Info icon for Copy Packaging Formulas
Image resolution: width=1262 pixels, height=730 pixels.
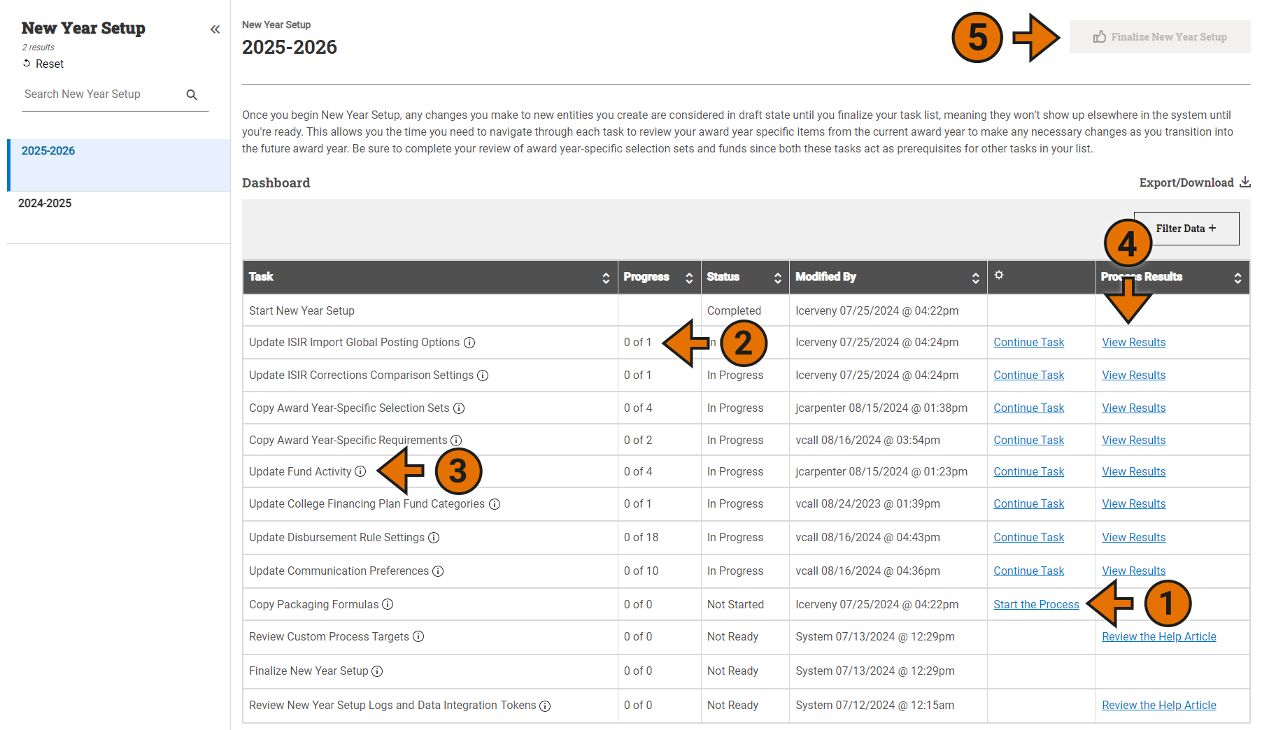point(388,604)
